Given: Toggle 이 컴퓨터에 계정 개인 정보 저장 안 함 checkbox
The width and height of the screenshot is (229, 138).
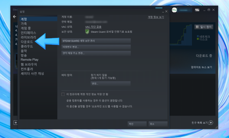Looking at the screenshot, I should click(63, 94).
